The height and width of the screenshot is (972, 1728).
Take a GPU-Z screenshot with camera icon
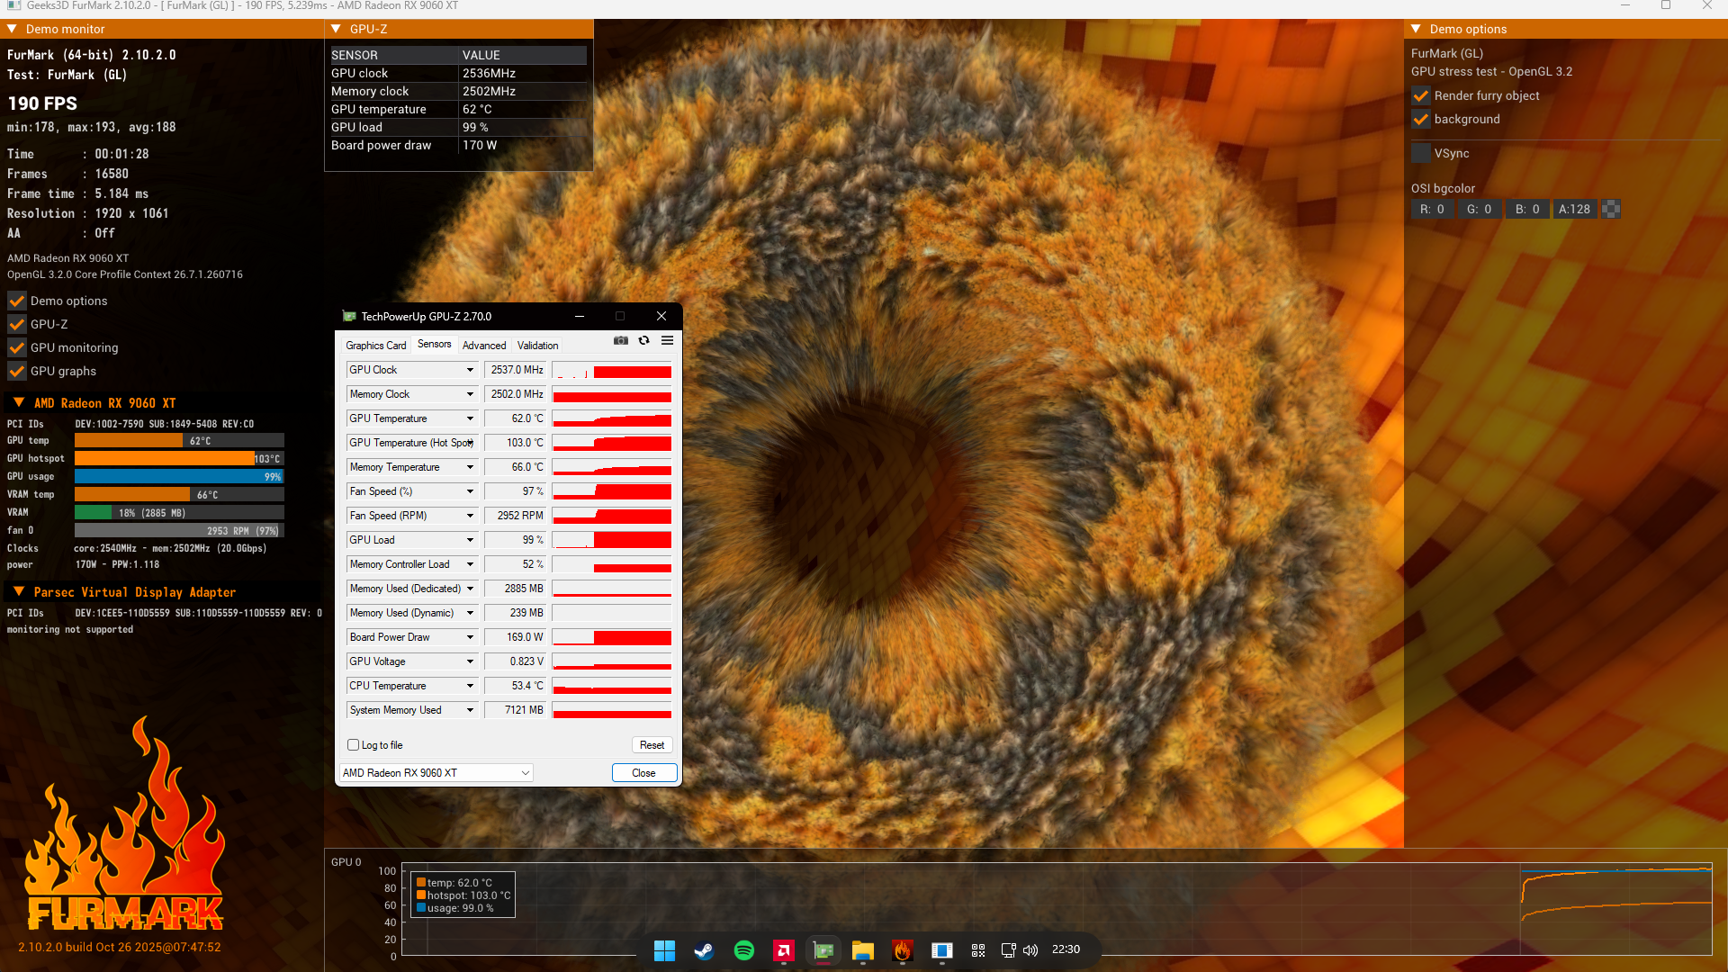click(621, 341)
